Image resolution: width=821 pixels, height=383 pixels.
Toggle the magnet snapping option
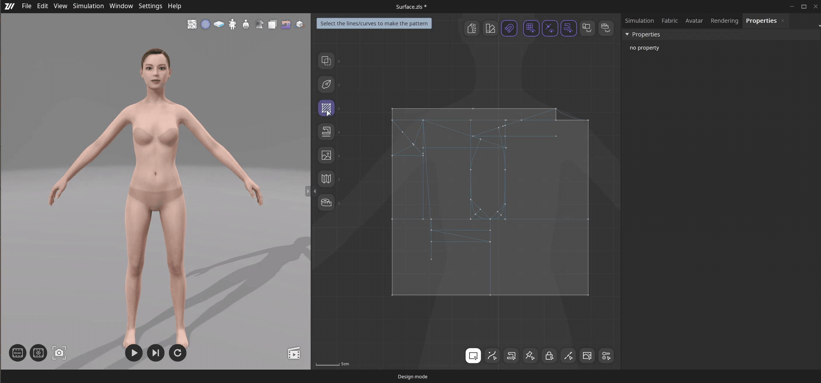509,28
